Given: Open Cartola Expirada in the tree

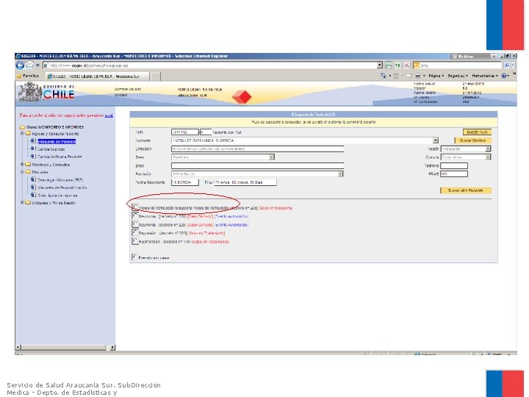Looking at the screenshot, I should (x=51, y=149).
